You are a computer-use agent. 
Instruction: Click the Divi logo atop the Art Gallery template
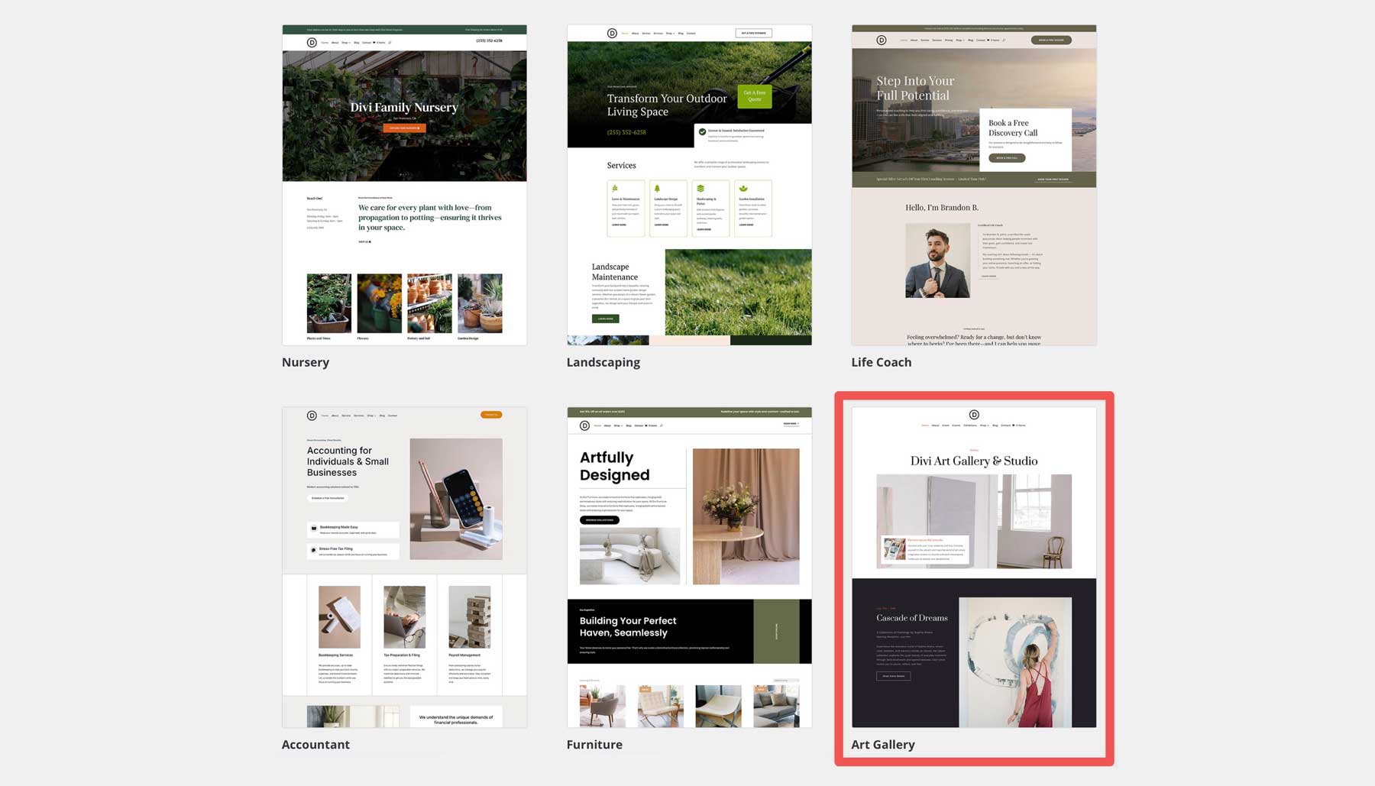974,415
